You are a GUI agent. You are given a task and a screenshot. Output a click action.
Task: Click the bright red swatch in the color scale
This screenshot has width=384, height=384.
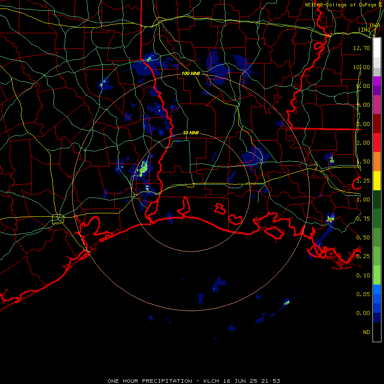coord(377,143)
